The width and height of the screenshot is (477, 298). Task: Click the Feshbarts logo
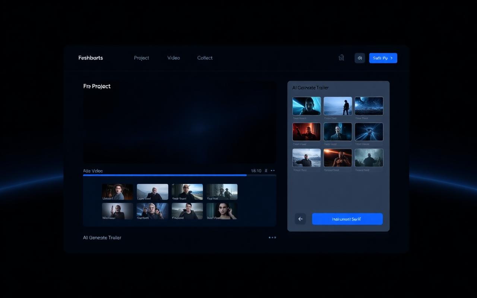coord(91,58)
